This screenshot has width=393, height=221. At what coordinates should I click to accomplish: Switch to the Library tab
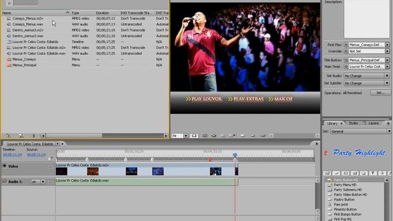332,123
